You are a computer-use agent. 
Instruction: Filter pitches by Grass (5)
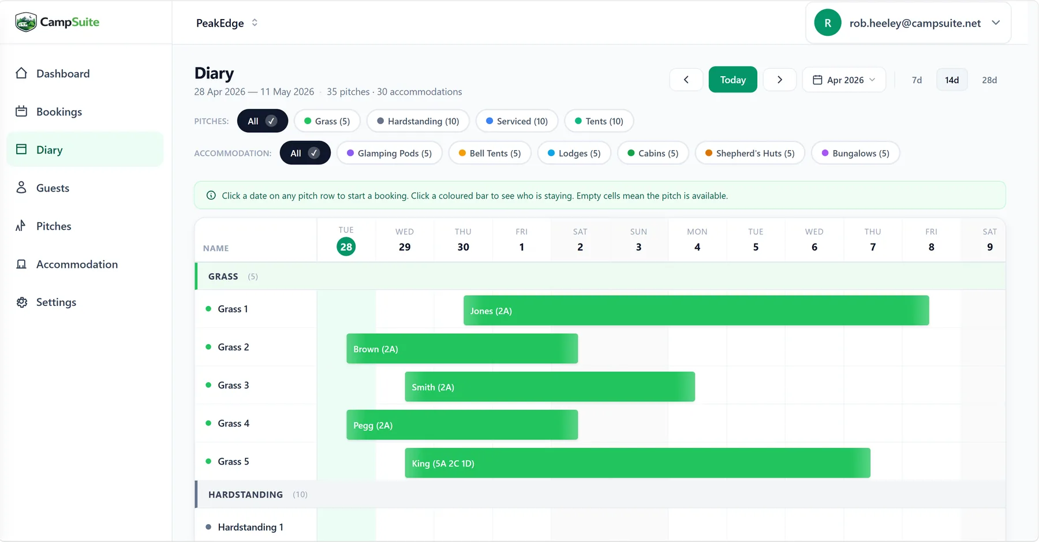[x=327, y=121]
